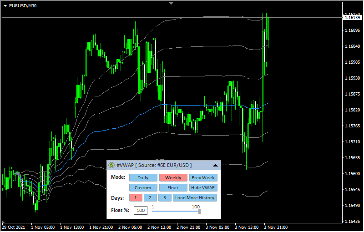
Task: Click the Float % slider handle
Action: tap(199, 211)
